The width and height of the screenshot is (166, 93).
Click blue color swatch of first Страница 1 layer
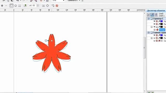[161, 21]
